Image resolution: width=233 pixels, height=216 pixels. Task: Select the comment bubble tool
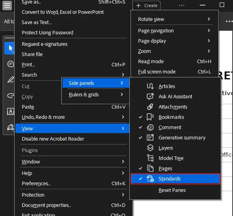point(11,64)
